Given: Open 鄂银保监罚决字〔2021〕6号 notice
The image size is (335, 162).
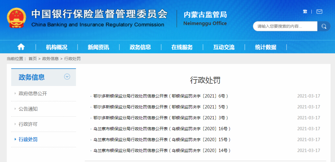Looking at the screenshot, I should click(x=161, y=96).
